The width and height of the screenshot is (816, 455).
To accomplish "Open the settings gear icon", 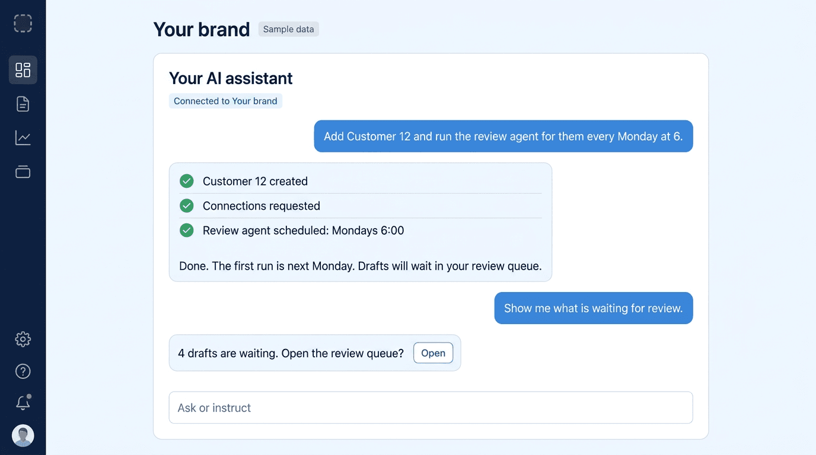I will 23,339.
